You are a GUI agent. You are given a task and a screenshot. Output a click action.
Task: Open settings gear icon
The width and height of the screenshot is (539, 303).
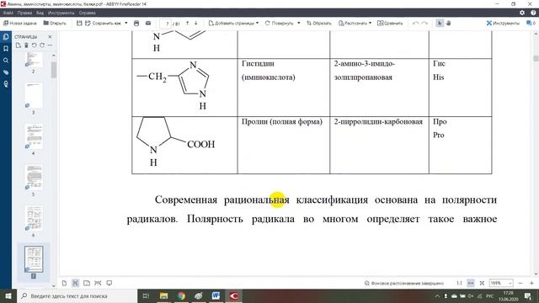(x=522, y=13)
